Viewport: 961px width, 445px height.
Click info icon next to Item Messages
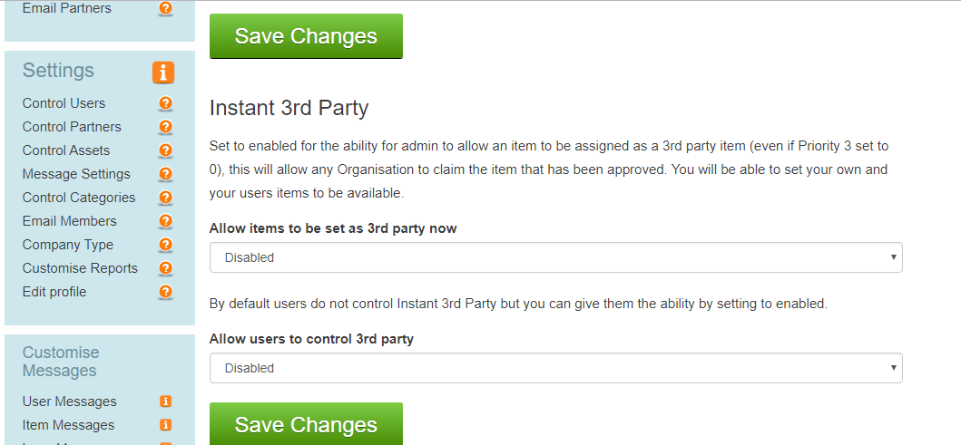pos(165,425)
